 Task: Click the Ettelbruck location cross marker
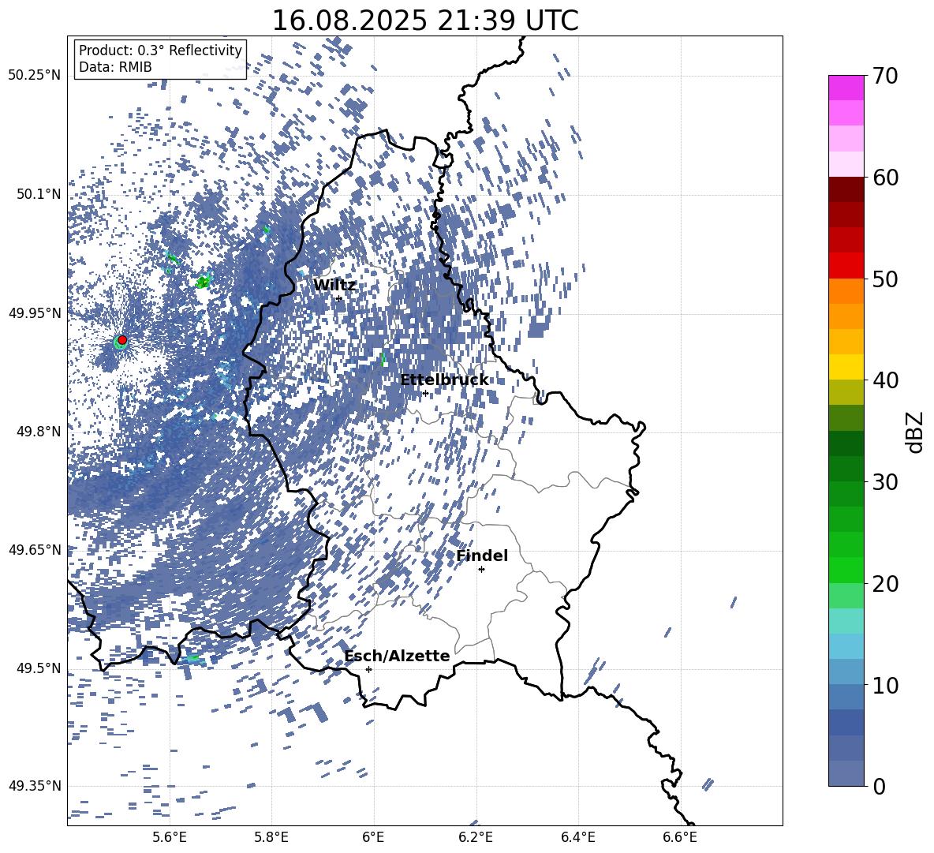point(425,393)
